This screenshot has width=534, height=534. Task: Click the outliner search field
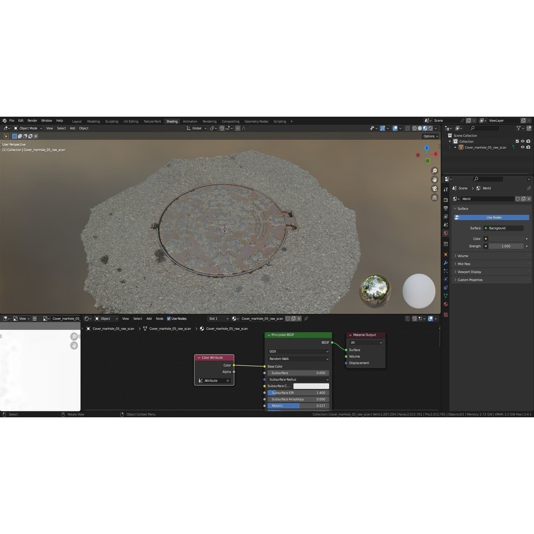(x=484, y=128)
